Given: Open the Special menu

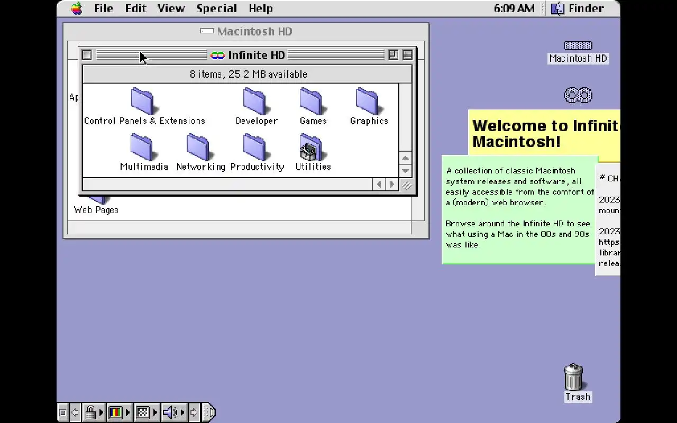Looking at the screenshot, I should [x=217, y=8].
